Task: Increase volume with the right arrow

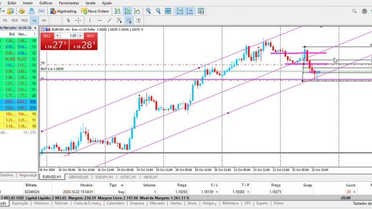Action: tap(80, 35)
